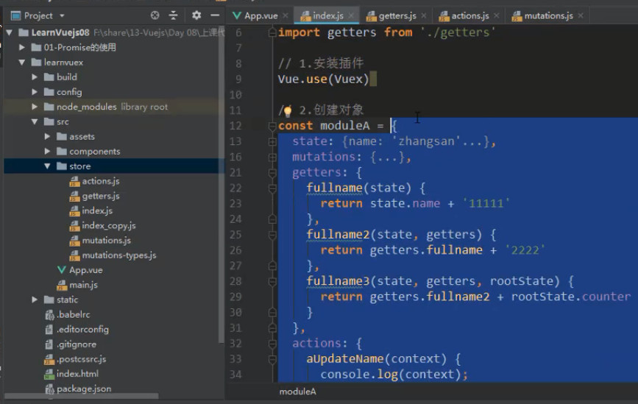Expand the components folder
638x404 pixels.
[47, 152]
